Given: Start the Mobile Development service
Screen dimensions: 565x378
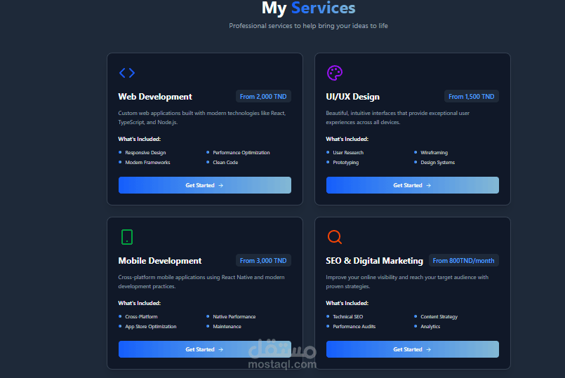Looking at the screenshot, I should point(205,349).
